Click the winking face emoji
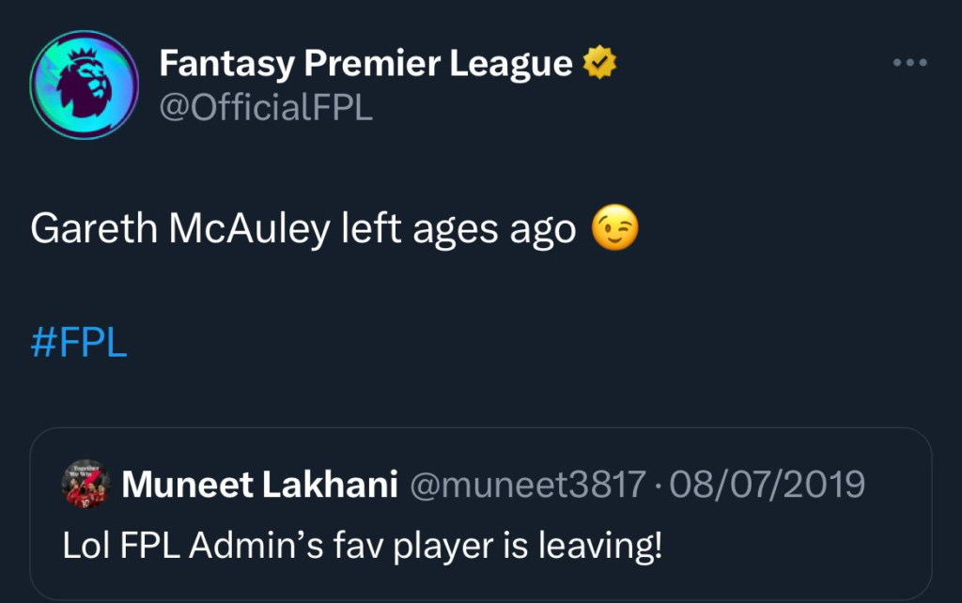 614,229
